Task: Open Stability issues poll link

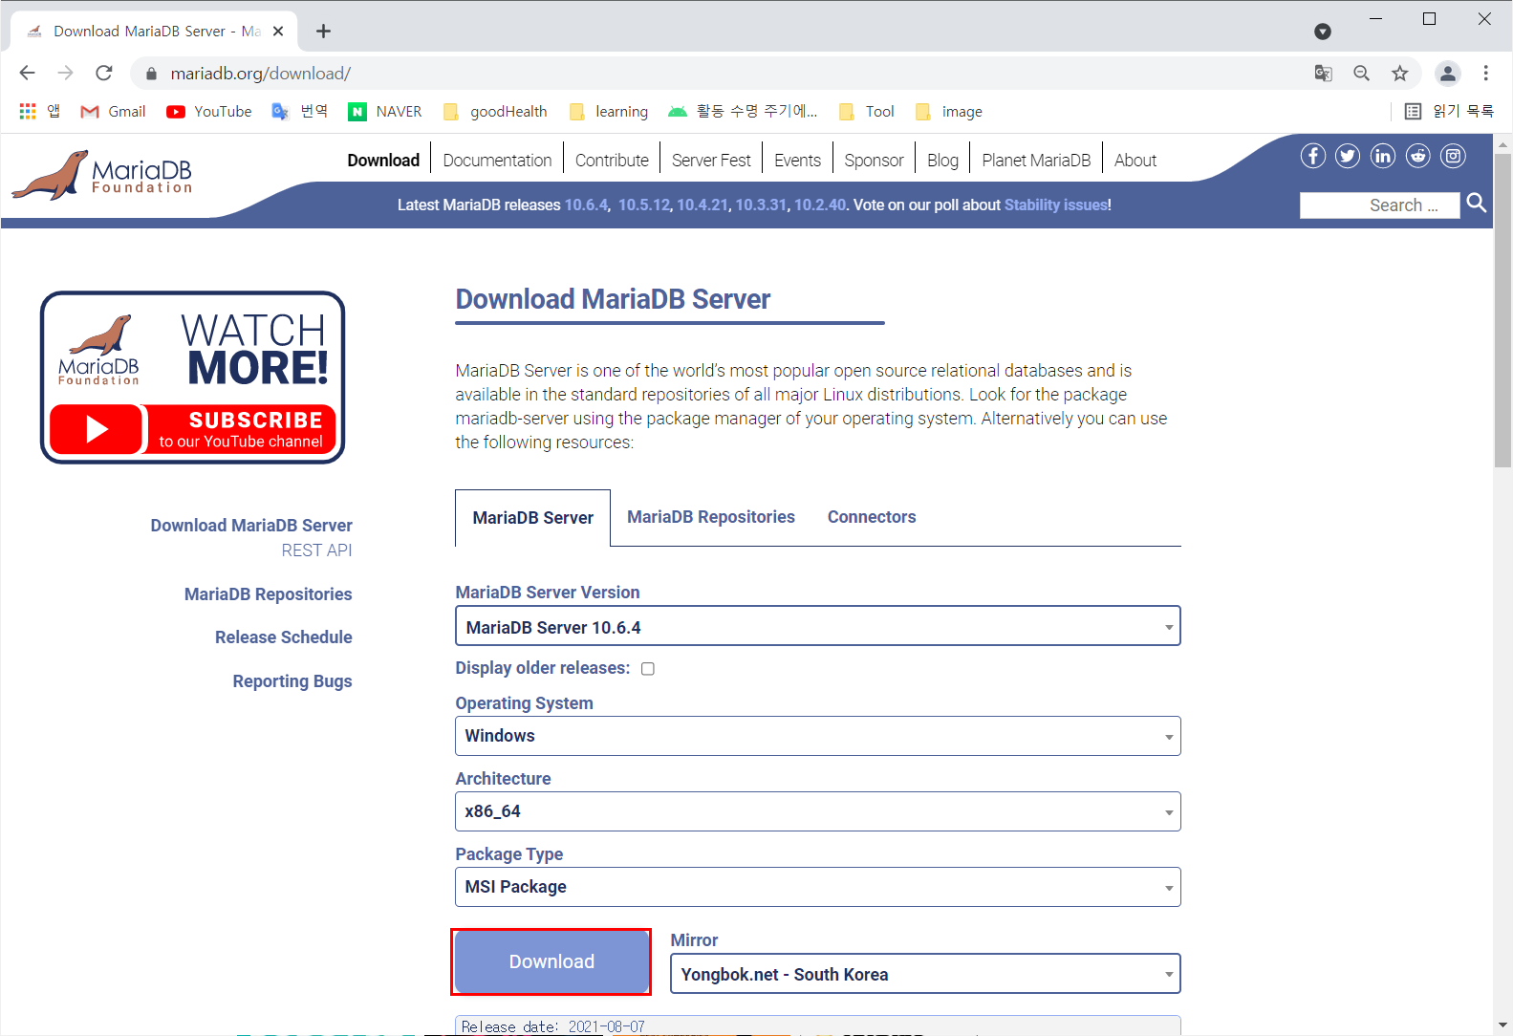Action: (1056, 205)
